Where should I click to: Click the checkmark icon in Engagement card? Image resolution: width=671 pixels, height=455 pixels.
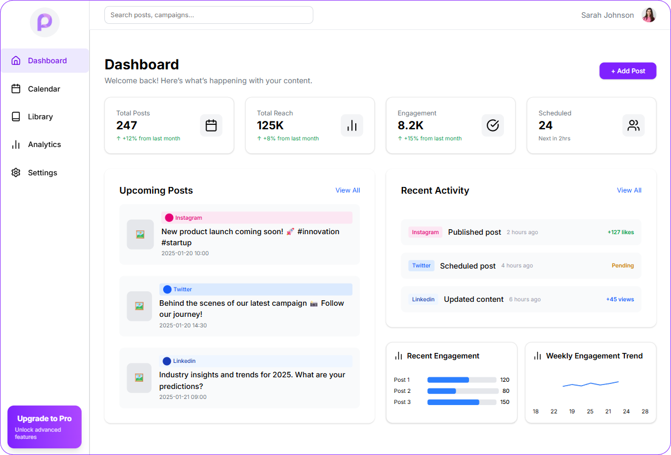492,125
